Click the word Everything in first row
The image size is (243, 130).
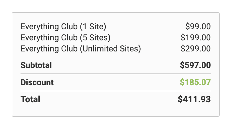(40, 27)
